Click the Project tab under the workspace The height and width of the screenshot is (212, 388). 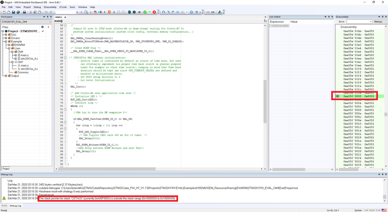[6, 169]
